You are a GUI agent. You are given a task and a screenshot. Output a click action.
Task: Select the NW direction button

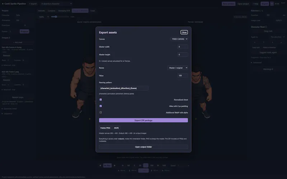(164, 165)
